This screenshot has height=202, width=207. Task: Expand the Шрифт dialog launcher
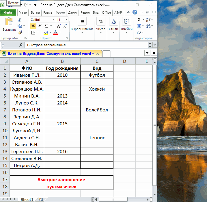67,38
